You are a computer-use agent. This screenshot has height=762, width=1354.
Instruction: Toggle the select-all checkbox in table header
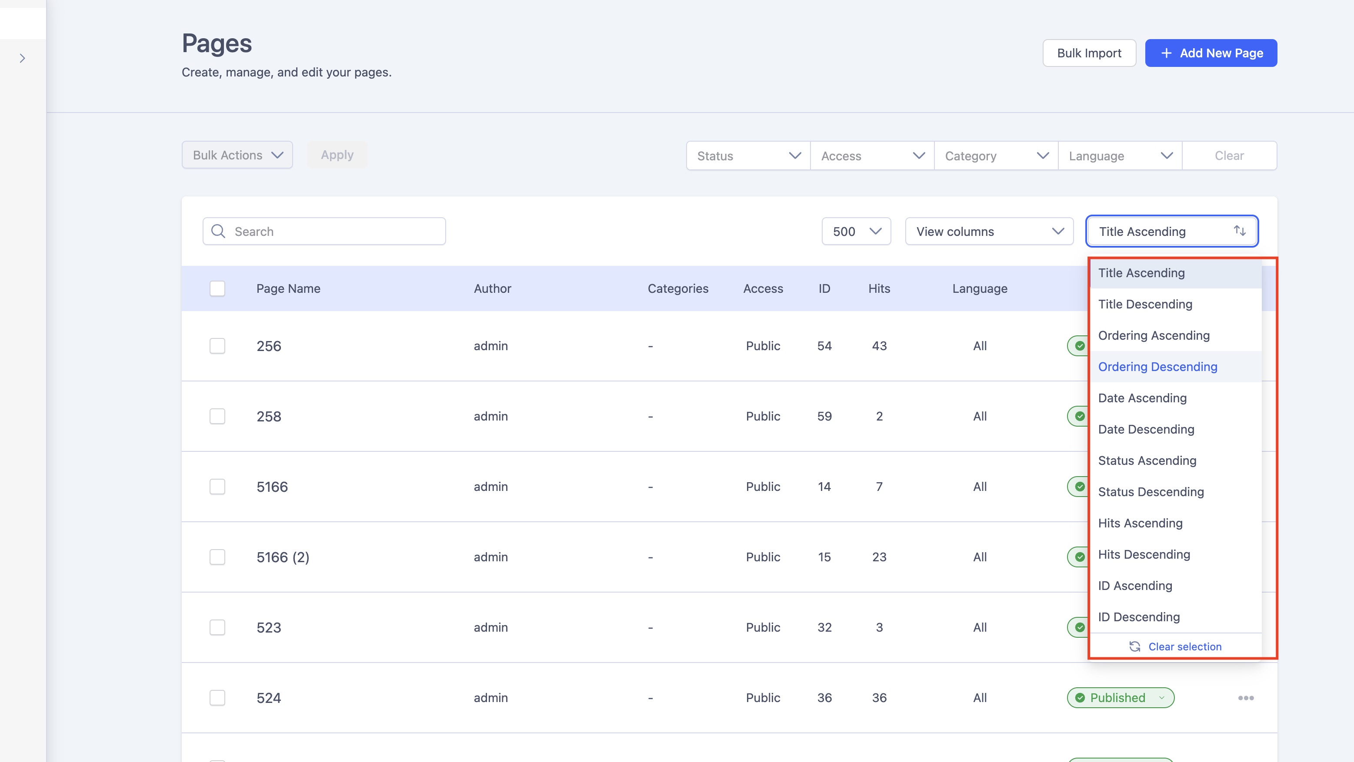(x=217, y=288)
